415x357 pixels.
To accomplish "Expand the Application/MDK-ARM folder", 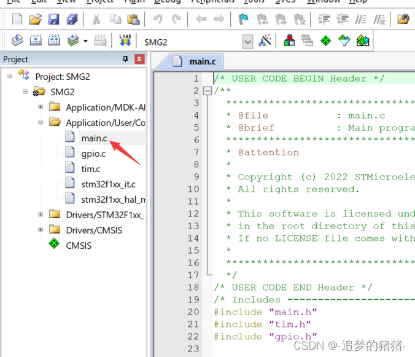I will [41, 107].
